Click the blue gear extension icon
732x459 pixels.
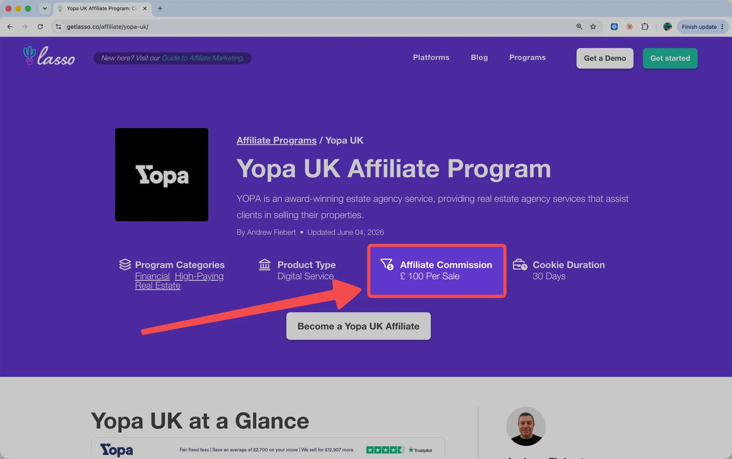point(614,27)
